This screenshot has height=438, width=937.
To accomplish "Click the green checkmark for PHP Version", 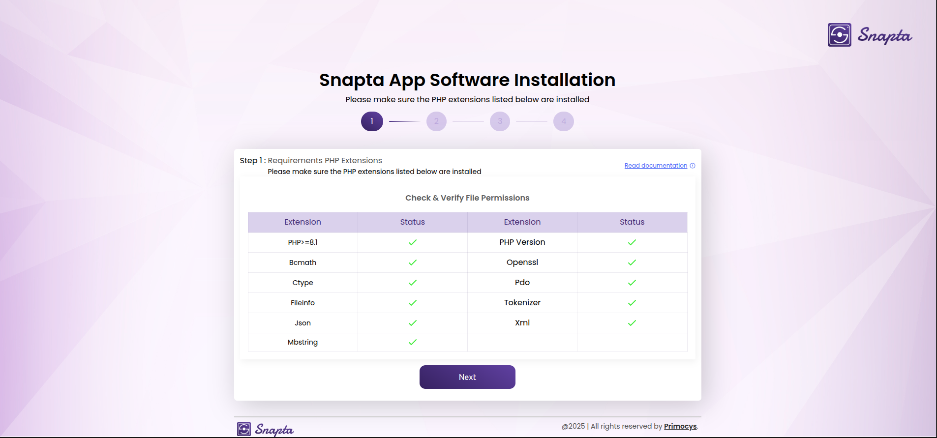I will coord(632,242).
